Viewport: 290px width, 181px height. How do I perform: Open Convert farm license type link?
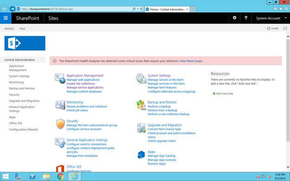[x=164, y=129]
